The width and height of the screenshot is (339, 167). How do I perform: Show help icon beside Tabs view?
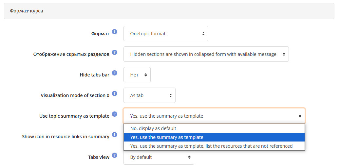pos(115,155)
